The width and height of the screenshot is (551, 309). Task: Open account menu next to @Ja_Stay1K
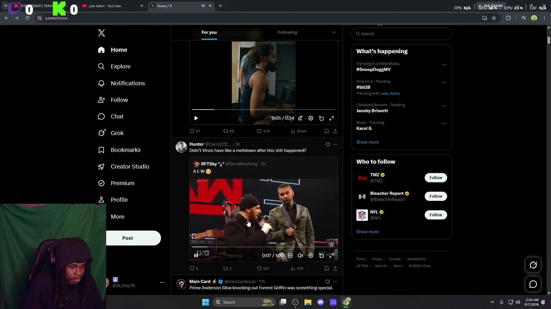162,282
